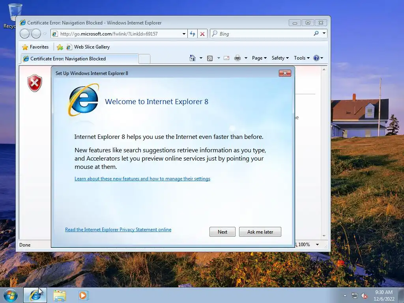The image size is (404, 303).
Task: Minimize the Internet Explorer window
Action: (x=295, y=23)
